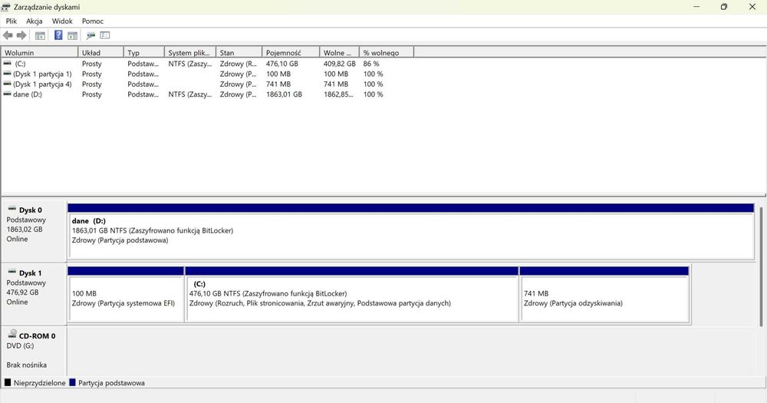Screen dimensions: 767x403
Task: Click the 476,10 GB capacity cell
Action: pyautogui.click(x=281, y=64)
